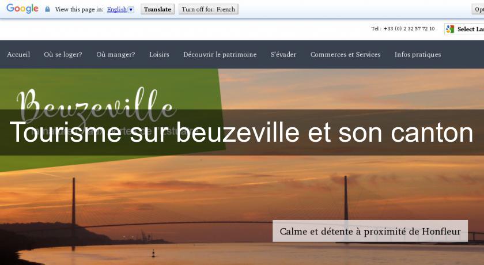Open the Où se loger? menu
This screenshot has width=484, height=265.
63,55
